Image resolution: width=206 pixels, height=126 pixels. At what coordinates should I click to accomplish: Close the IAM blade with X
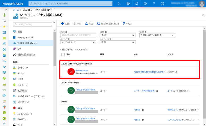click(203, 15)
